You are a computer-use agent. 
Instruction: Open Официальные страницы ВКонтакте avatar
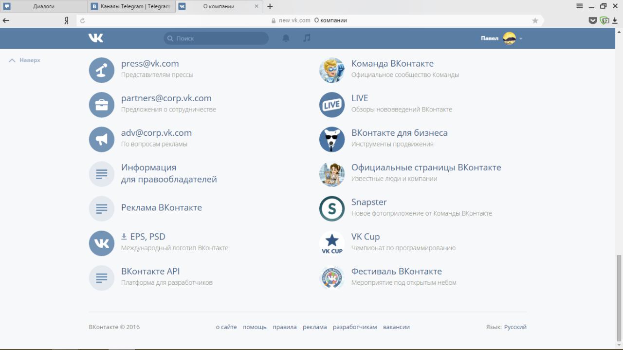coord(331,174)
